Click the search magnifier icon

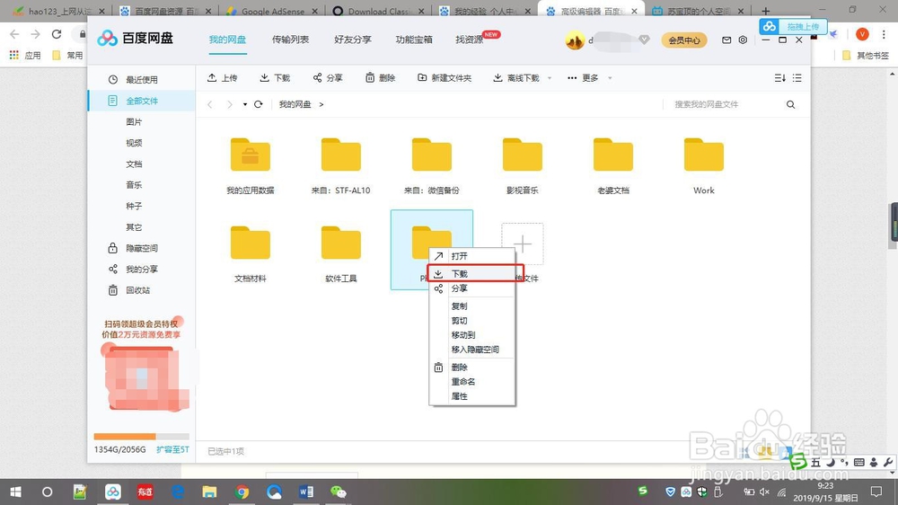pyautogui.click(x=790, y=104)
